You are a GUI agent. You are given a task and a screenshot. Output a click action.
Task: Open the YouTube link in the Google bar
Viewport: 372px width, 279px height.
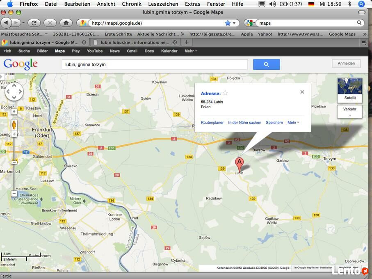tap(95, 51)
